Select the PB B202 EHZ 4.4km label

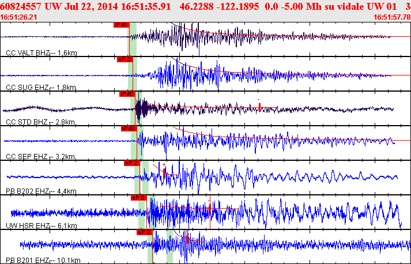(41, 191)
